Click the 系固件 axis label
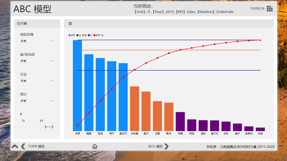287x161 pixels. tap(249, 134)
